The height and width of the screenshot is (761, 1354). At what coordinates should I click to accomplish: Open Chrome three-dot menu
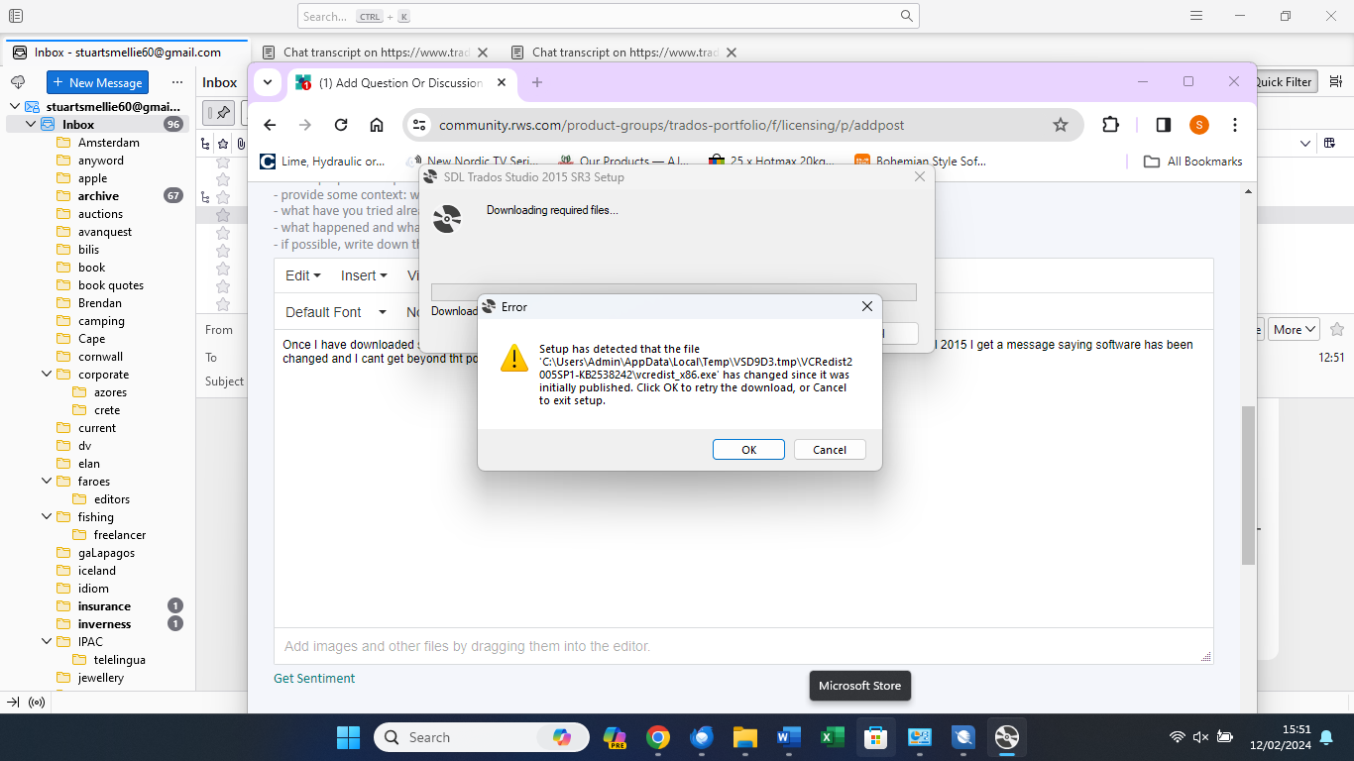pyautogui.click(x=1235, y=125)
